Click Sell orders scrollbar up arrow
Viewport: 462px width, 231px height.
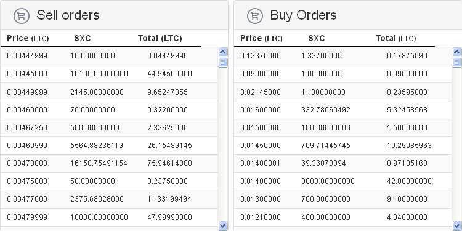(223, 52)
